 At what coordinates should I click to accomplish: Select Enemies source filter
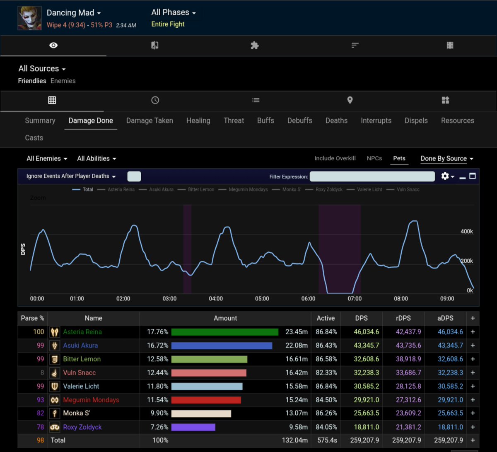pos(63,81)
